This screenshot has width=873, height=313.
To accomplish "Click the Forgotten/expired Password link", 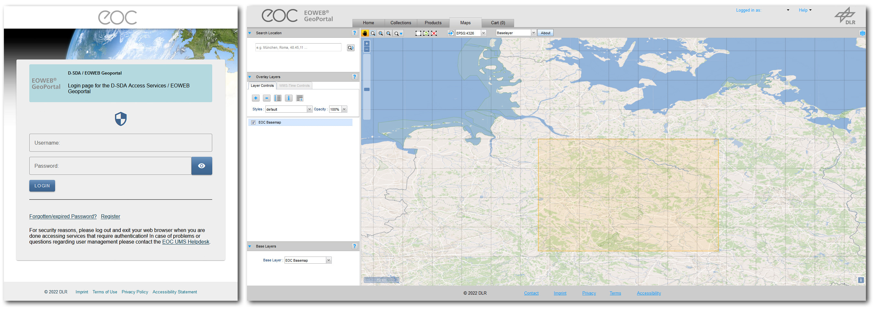I will pyautogui.click(x=63, y=217).
